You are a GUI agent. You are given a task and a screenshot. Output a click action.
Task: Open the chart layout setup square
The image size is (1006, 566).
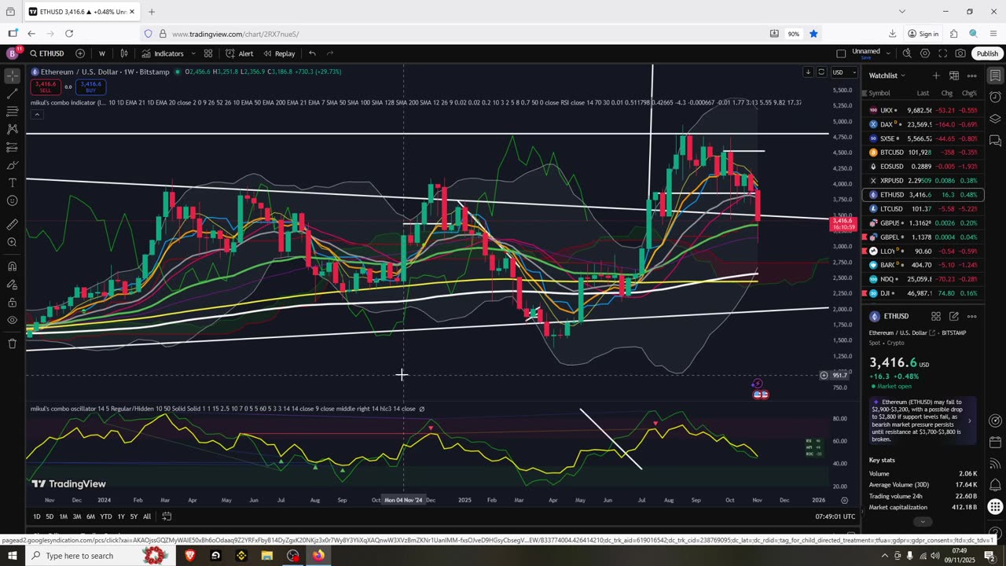point(841,53)
